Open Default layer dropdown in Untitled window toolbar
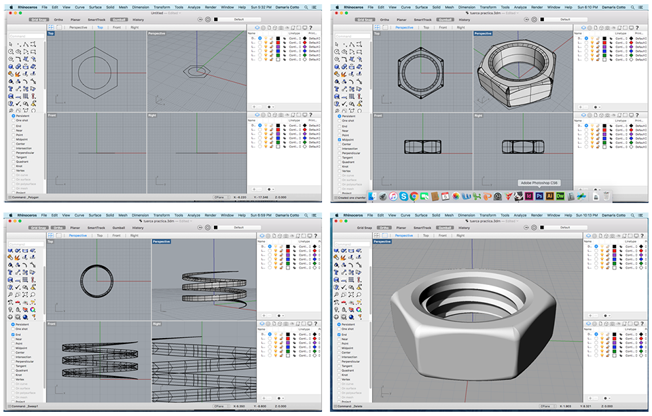This screenshot has width=652, height=416. pos(239,20)
